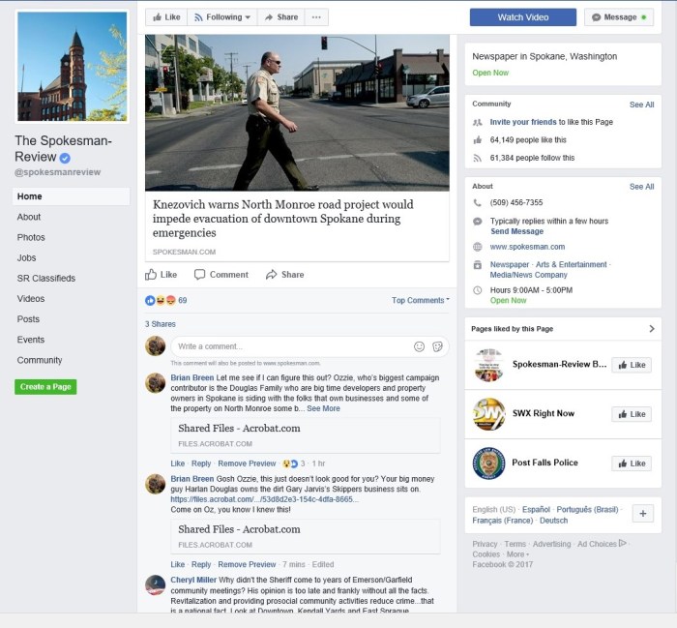This screenshot has height=628, width=677.
Task: Open the footer More dropdown
Action: (x=517, y=554)
